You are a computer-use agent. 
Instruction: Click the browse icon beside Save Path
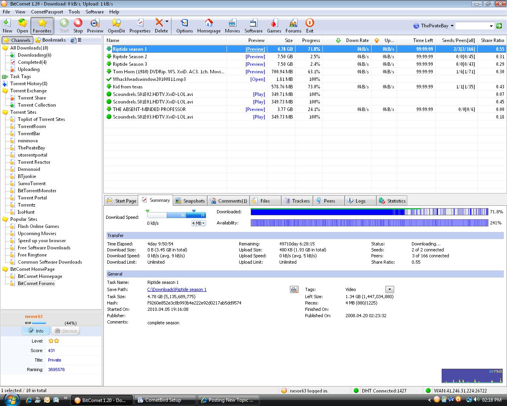[x=294, y=290]
